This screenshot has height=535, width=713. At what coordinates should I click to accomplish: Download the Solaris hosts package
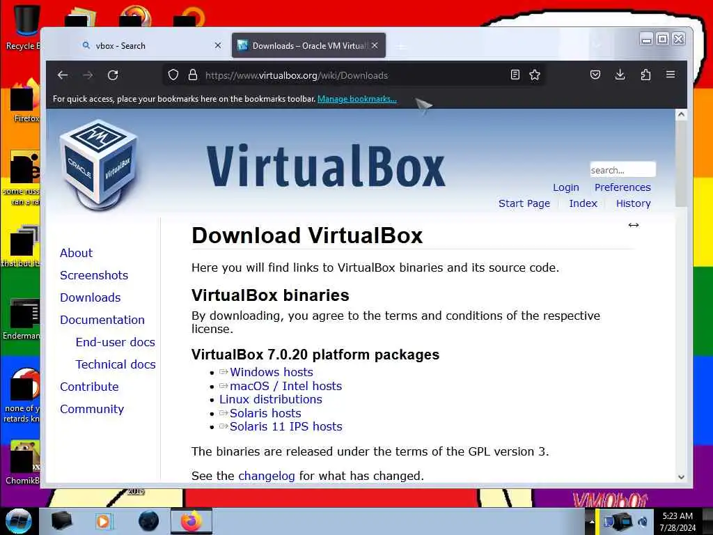tap(265, 413)
